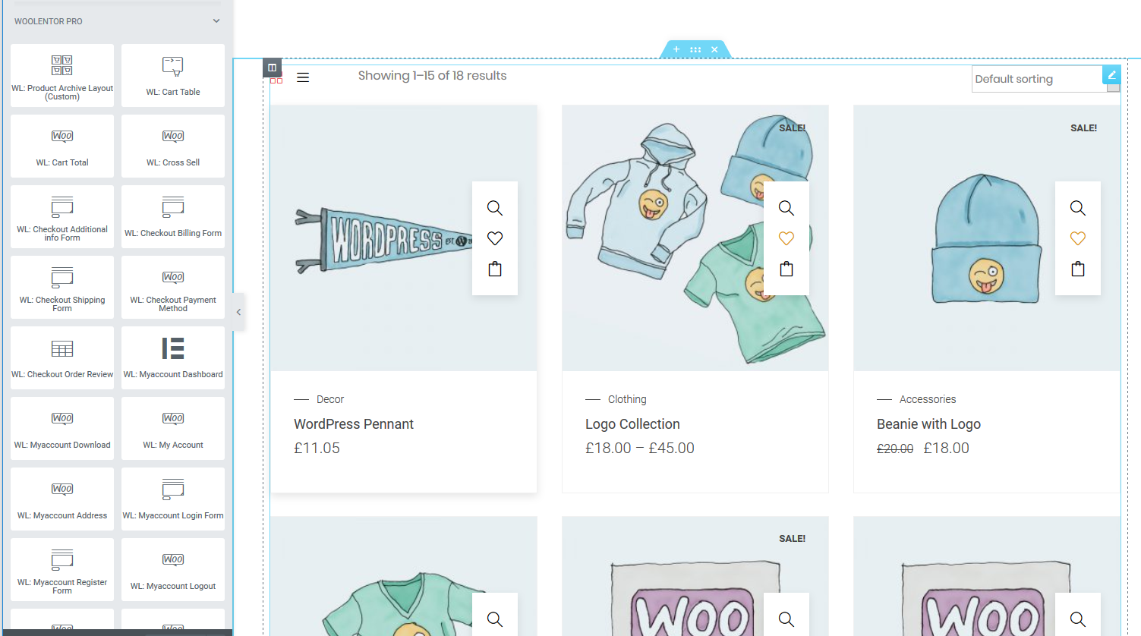
Task: Pick WL: Myaccount Download widget
Action: pyautogui.click(x=62, y=428)
